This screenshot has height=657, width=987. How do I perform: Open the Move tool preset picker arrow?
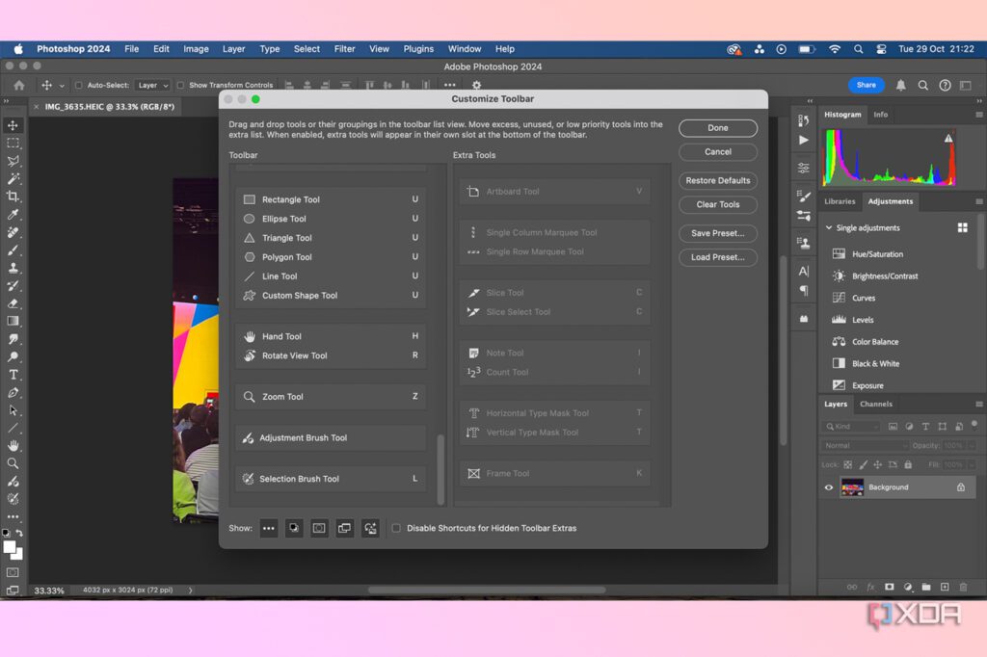click(x=62, y=85)
